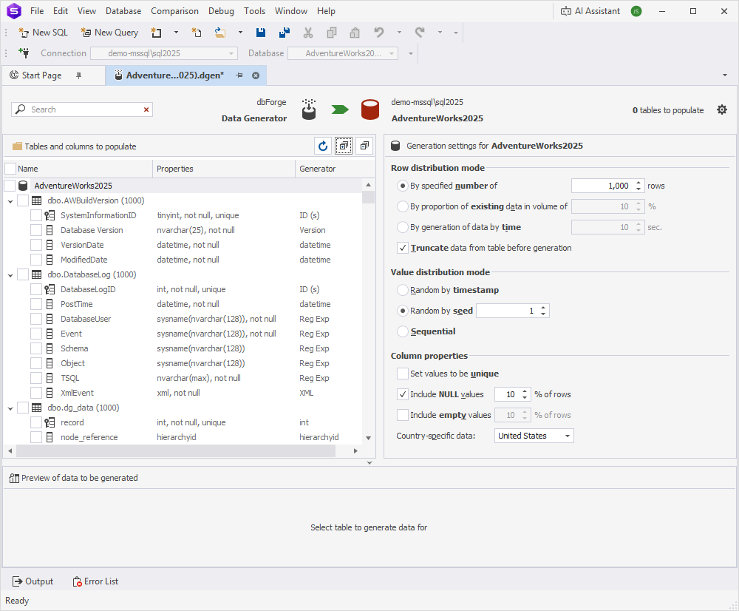Screen dimensions: 739x611
Task: Open the Undo history dropdown arrow
Action: tap(399, 33)
